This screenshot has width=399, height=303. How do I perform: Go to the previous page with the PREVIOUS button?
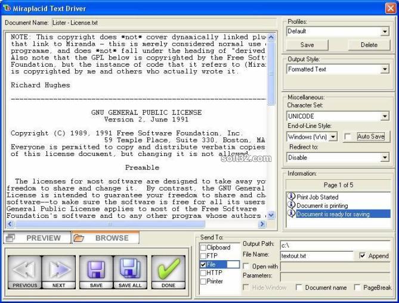point(24,272)
